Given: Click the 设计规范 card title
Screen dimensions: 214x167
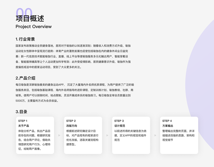Looking at the screenshot, I should pos(120,126).
